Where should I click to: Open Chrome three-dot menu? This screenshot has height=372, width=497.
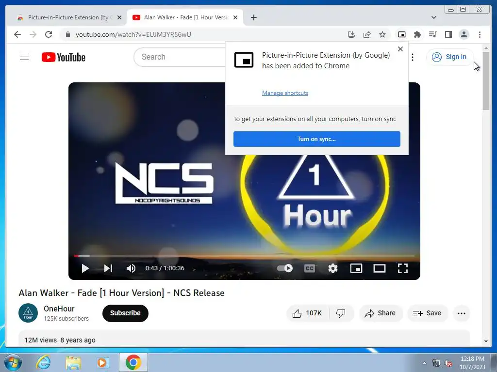coord(480,34)
